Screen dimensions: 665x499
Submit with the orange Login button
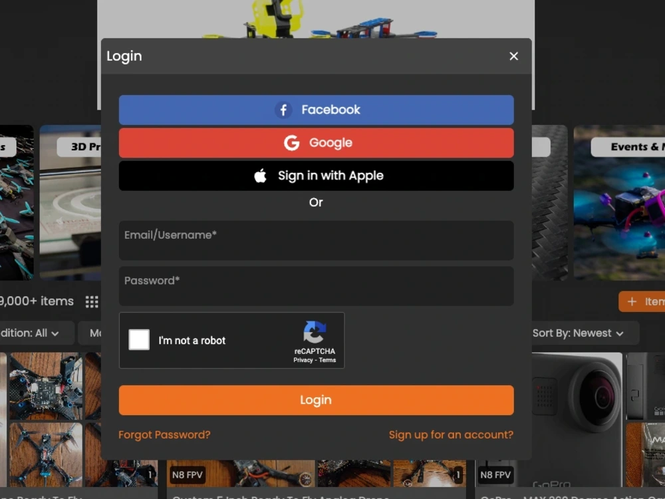(316, 400)
